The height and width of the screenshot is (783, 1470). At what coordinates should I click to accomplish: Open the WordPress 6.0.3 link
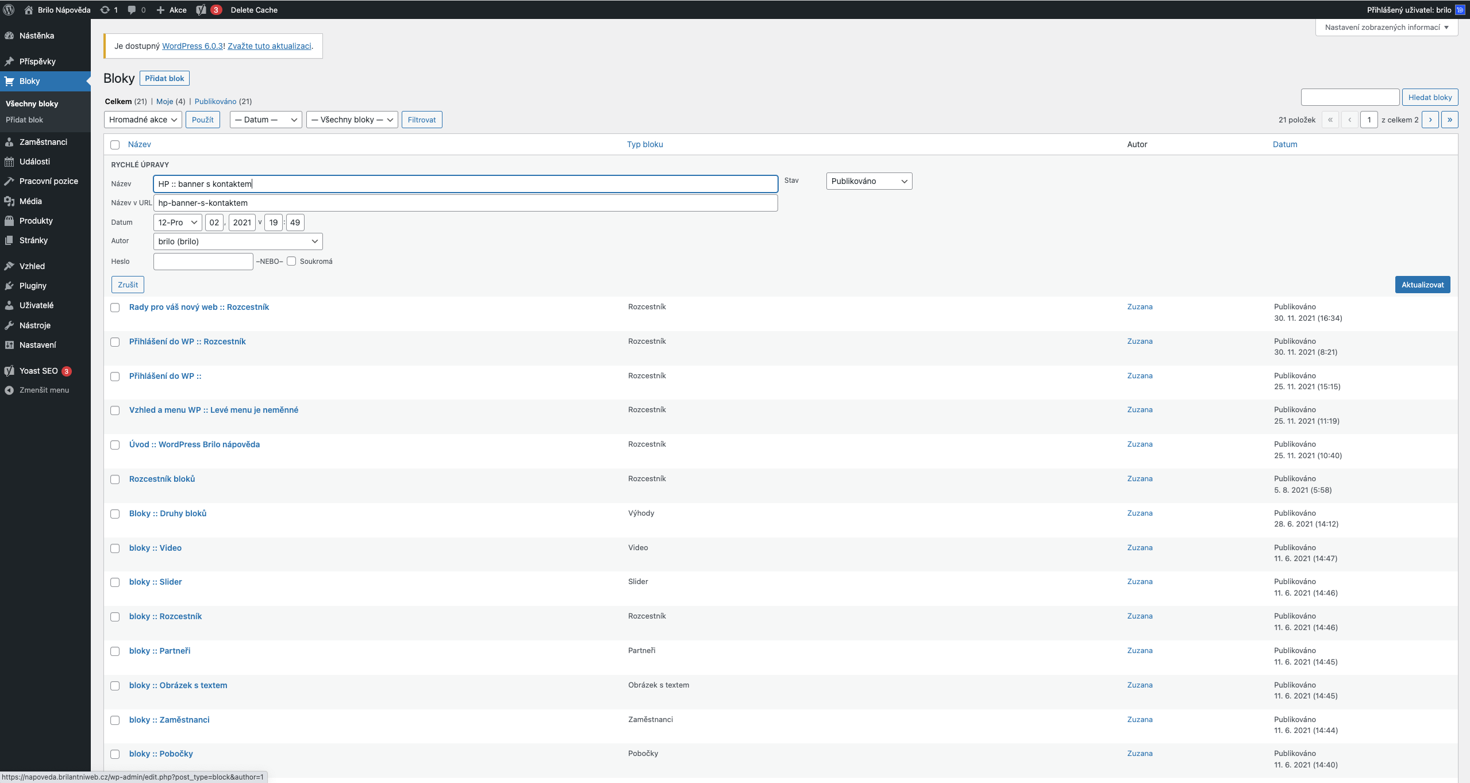point(192,46)
